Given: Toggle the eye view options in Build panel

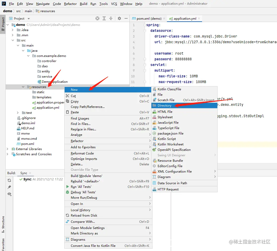Looking at the screenshot, I should pyautogui.click(x=9, y=194).
